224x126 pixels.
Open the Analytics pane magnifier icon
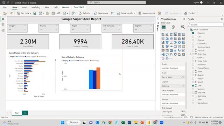(x=183, y=27)
